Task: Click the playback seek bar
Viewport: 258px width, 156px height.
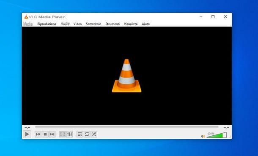Action: pos(127,127)
